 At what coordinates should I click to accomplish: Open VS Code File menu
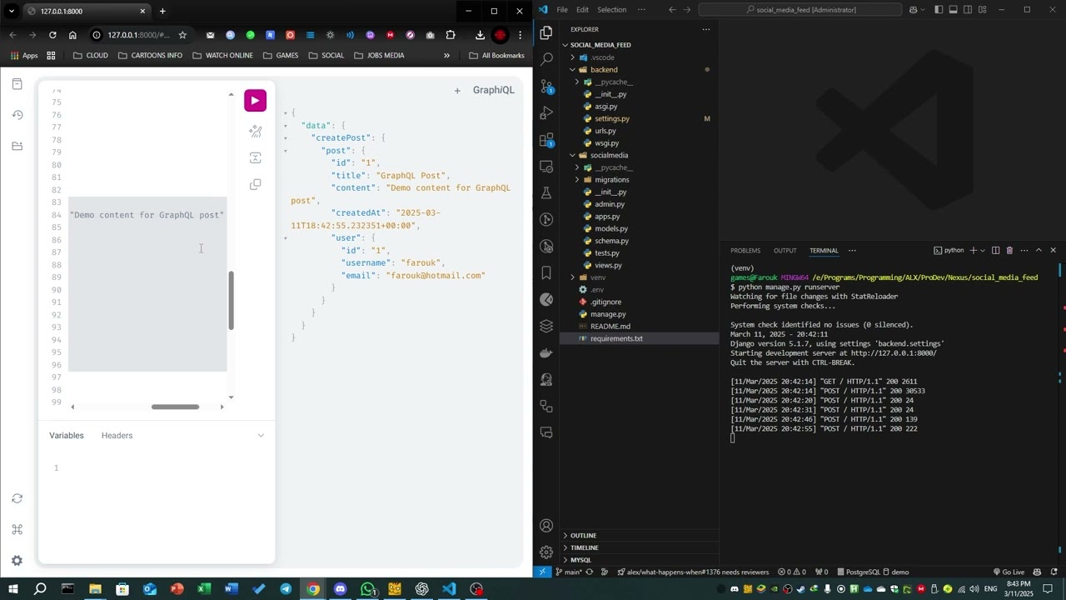click(x=562, y=10)
